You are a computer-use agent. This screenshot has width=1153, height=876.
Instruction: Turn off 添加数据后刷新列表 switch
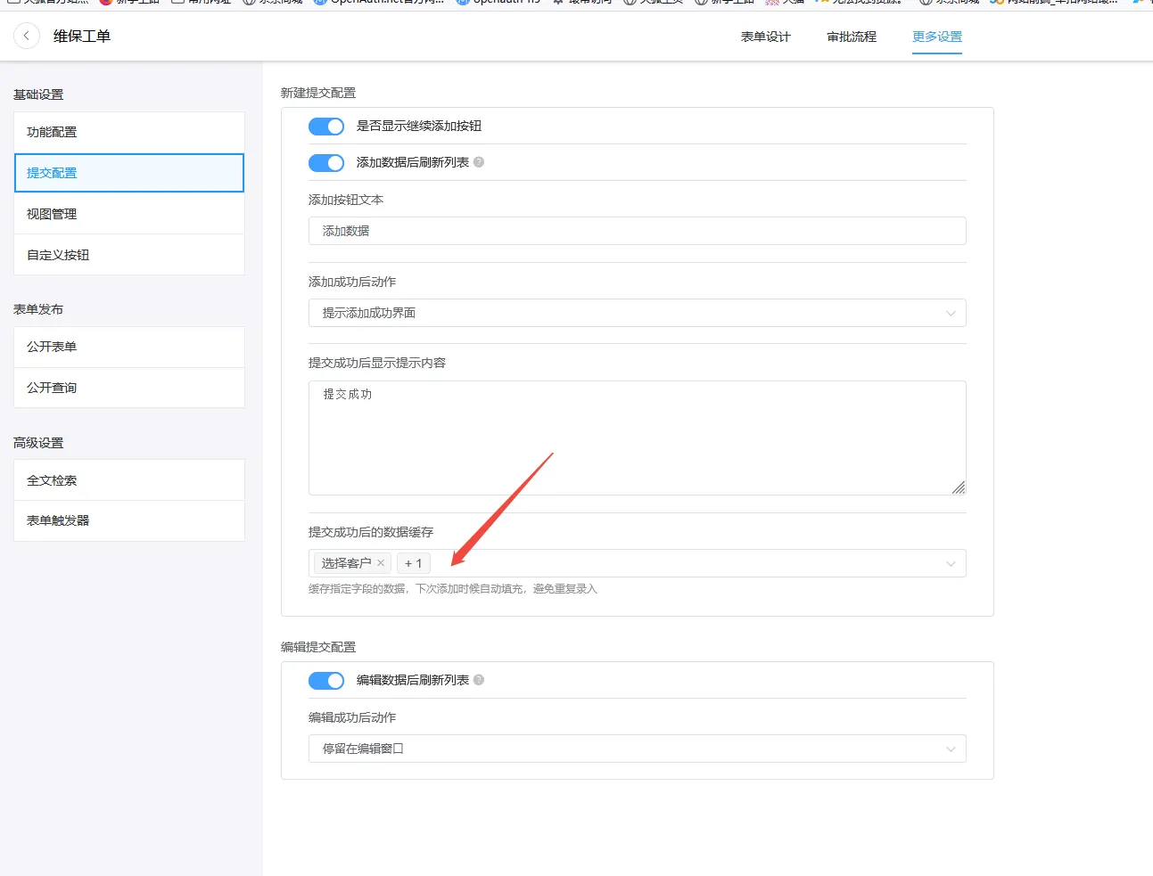point(326,162)
